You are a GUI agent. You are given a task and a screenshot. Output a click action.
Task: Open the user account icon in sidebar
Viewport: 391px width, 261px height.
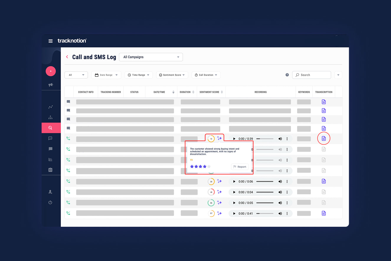(x=50, y=192)
